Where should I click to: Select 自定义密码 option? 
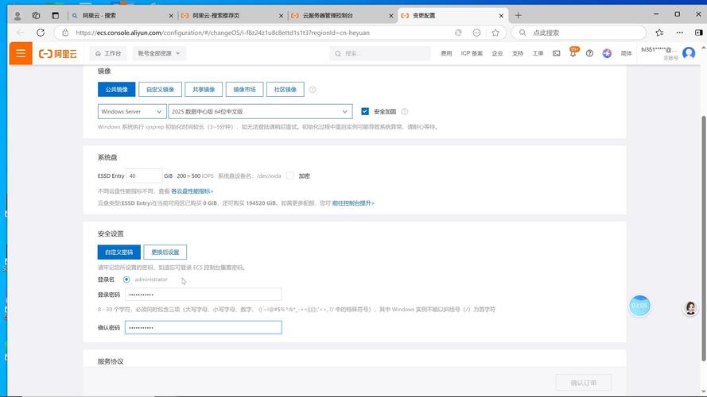pos(119,252)
